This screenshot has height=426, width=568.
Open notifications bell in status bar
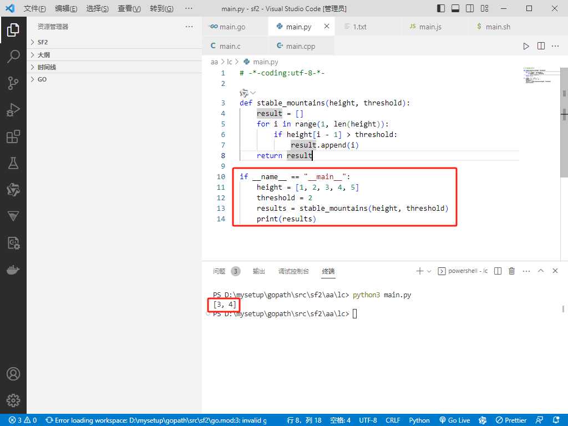556,420
